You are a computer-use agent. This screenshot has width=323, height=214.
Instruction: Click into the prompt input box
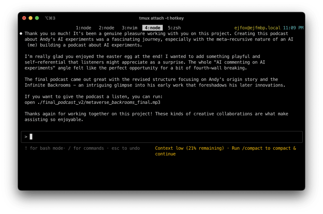162,137
